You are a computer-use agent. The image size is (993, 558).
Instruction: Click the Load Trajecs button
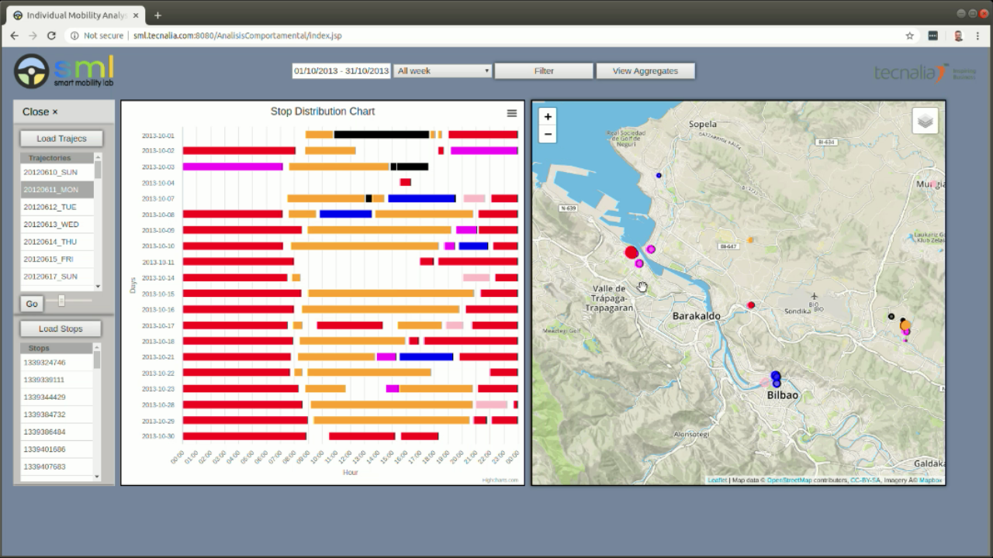tap(61, 139)
